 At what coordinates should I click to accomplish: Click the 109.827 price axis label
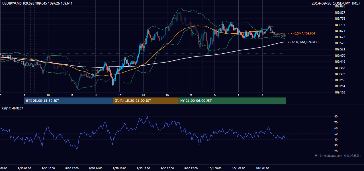(340, 13)
